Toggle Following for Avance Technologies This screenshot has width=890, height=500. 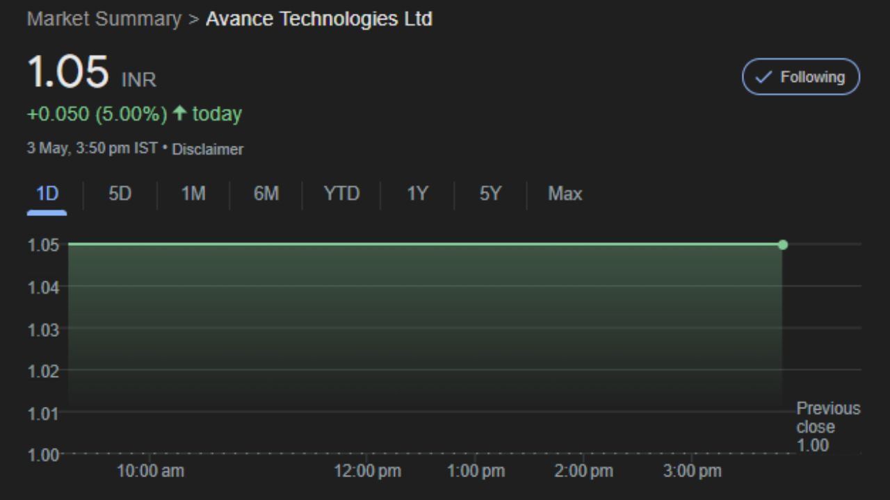click(800, 77)
